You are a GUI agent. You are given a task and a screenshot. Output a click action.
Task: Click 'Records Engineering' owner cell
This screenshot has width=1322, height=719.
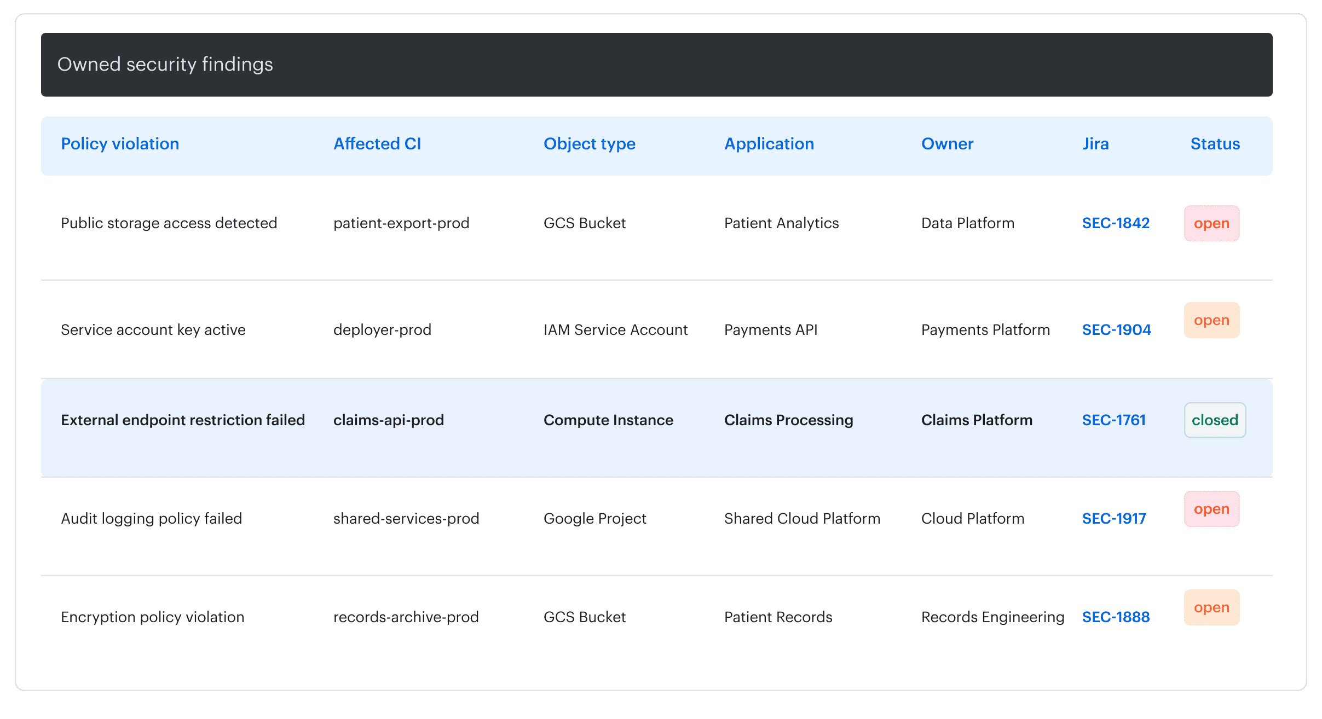(993, 617)
